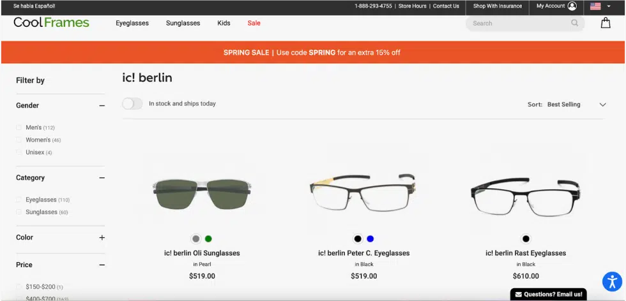Select blue swatch for Peter C. Eyeglasses

[x=370, y=239]
